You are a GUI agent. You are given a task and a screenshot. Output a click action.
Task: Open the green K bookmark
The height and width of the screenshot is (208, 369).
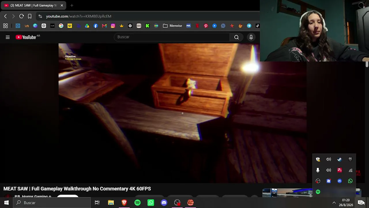pyautogui.click(x=148, y=26)
